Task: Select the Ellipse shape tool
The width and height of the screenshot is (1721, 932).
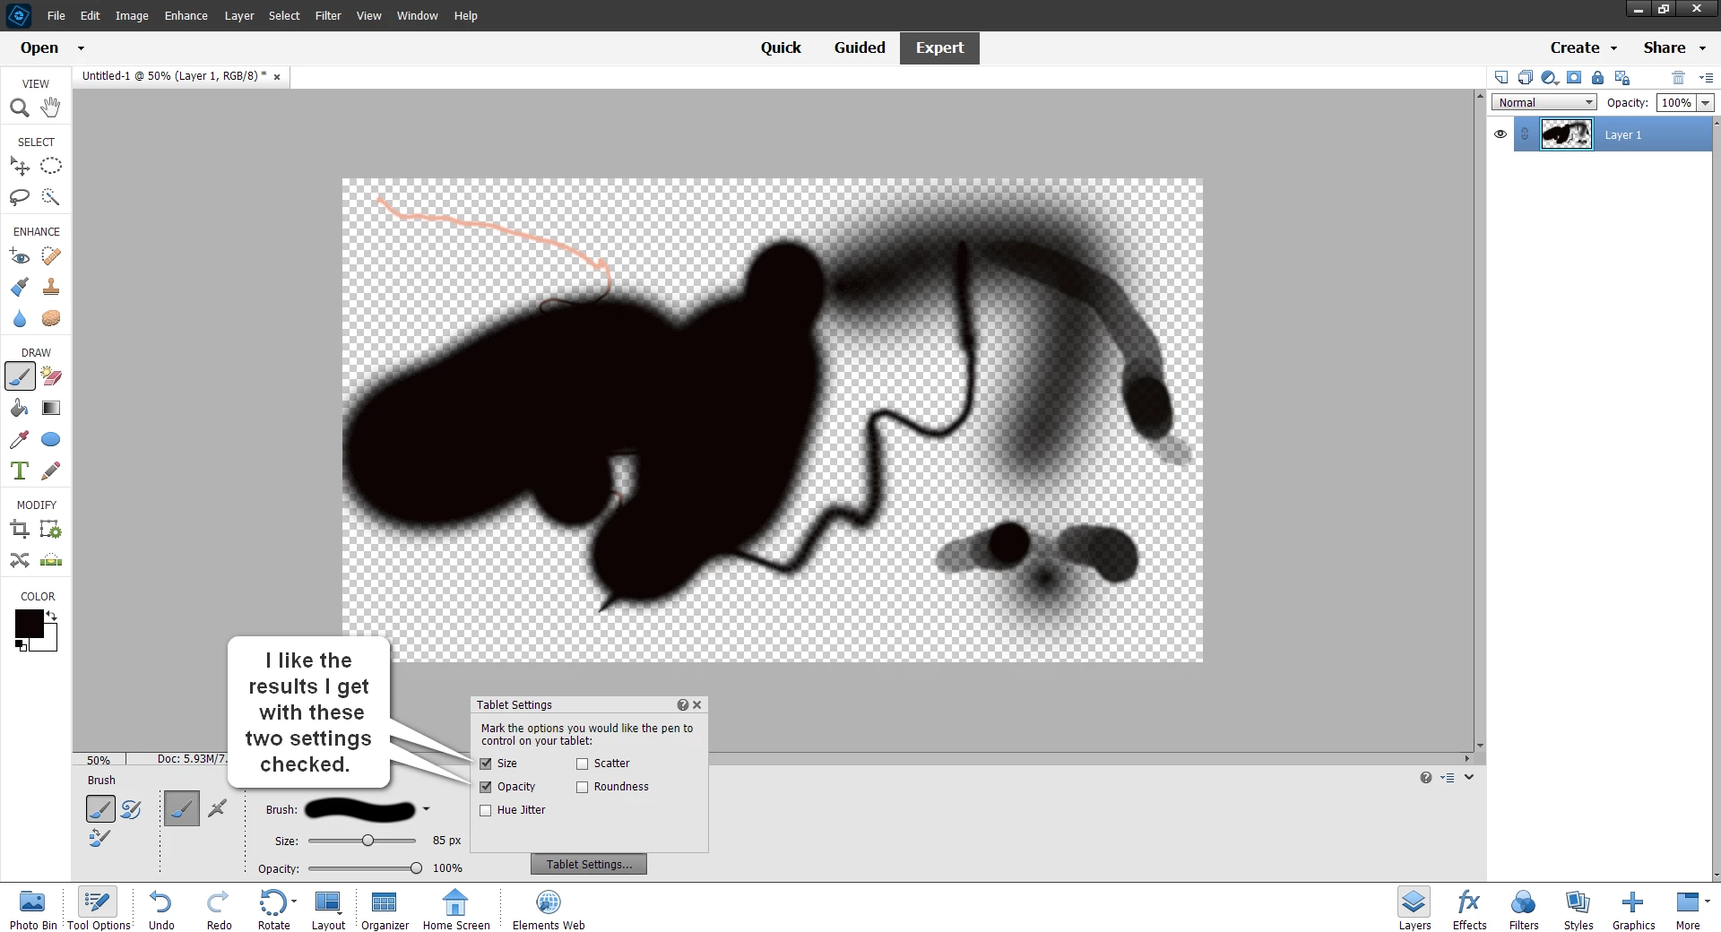Action: coord(51,440)
